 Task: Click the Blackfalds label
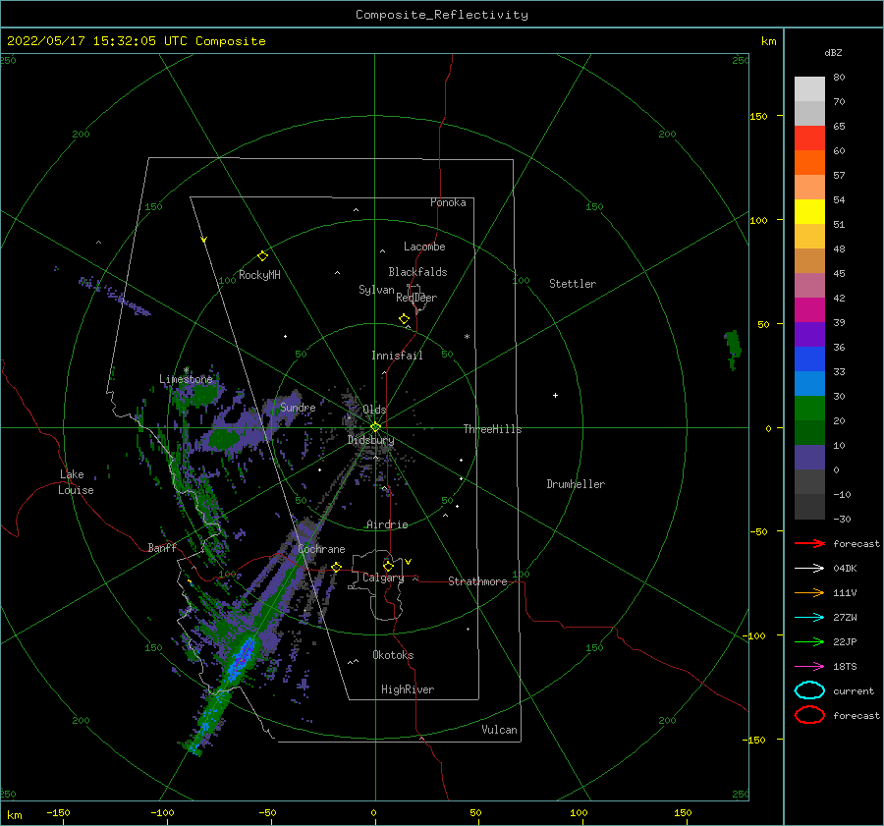(417, 272)
